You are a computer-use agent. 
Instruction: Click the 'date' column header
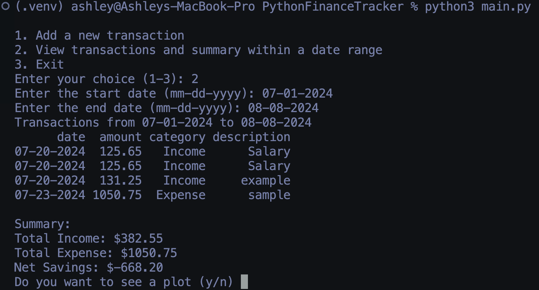click(71, 137)
